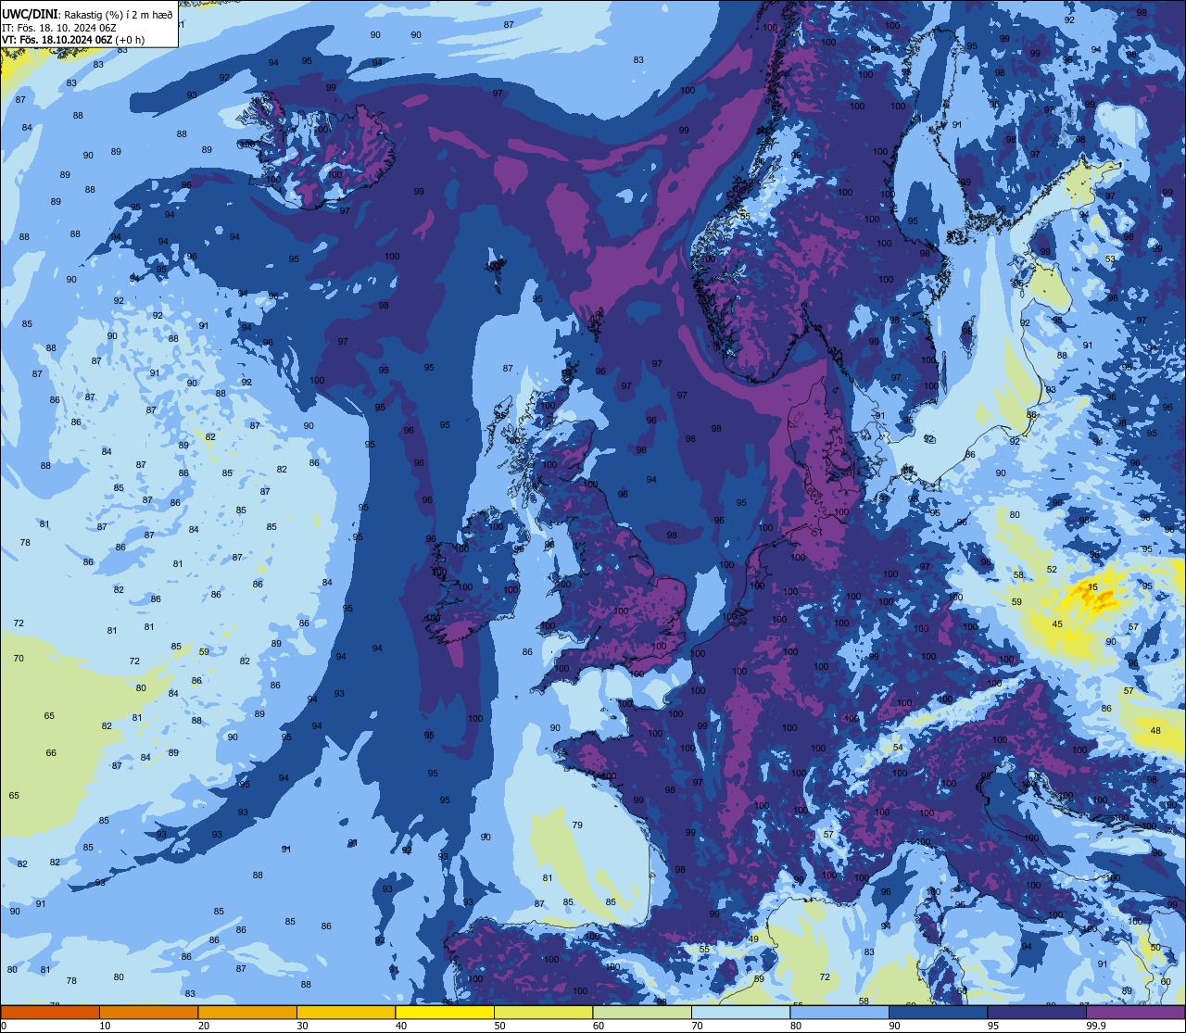
Task: Click the 20–30 legend color segment
Action: 247,1012
